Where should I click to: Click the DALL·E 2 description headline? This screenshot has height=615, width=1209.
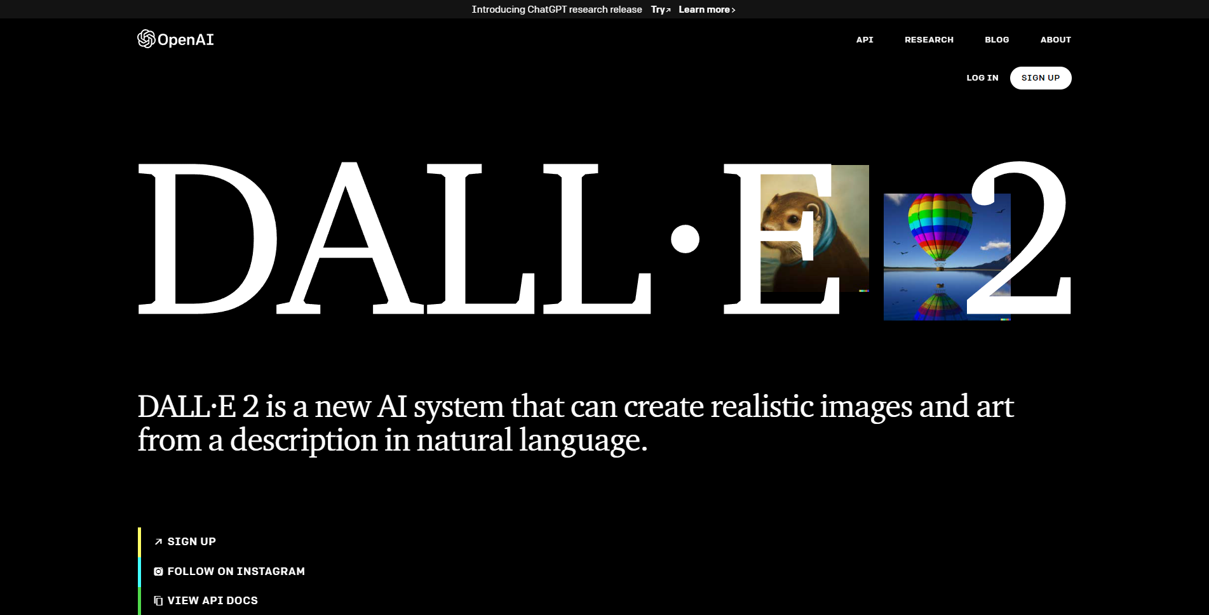[x=576, y=423]
